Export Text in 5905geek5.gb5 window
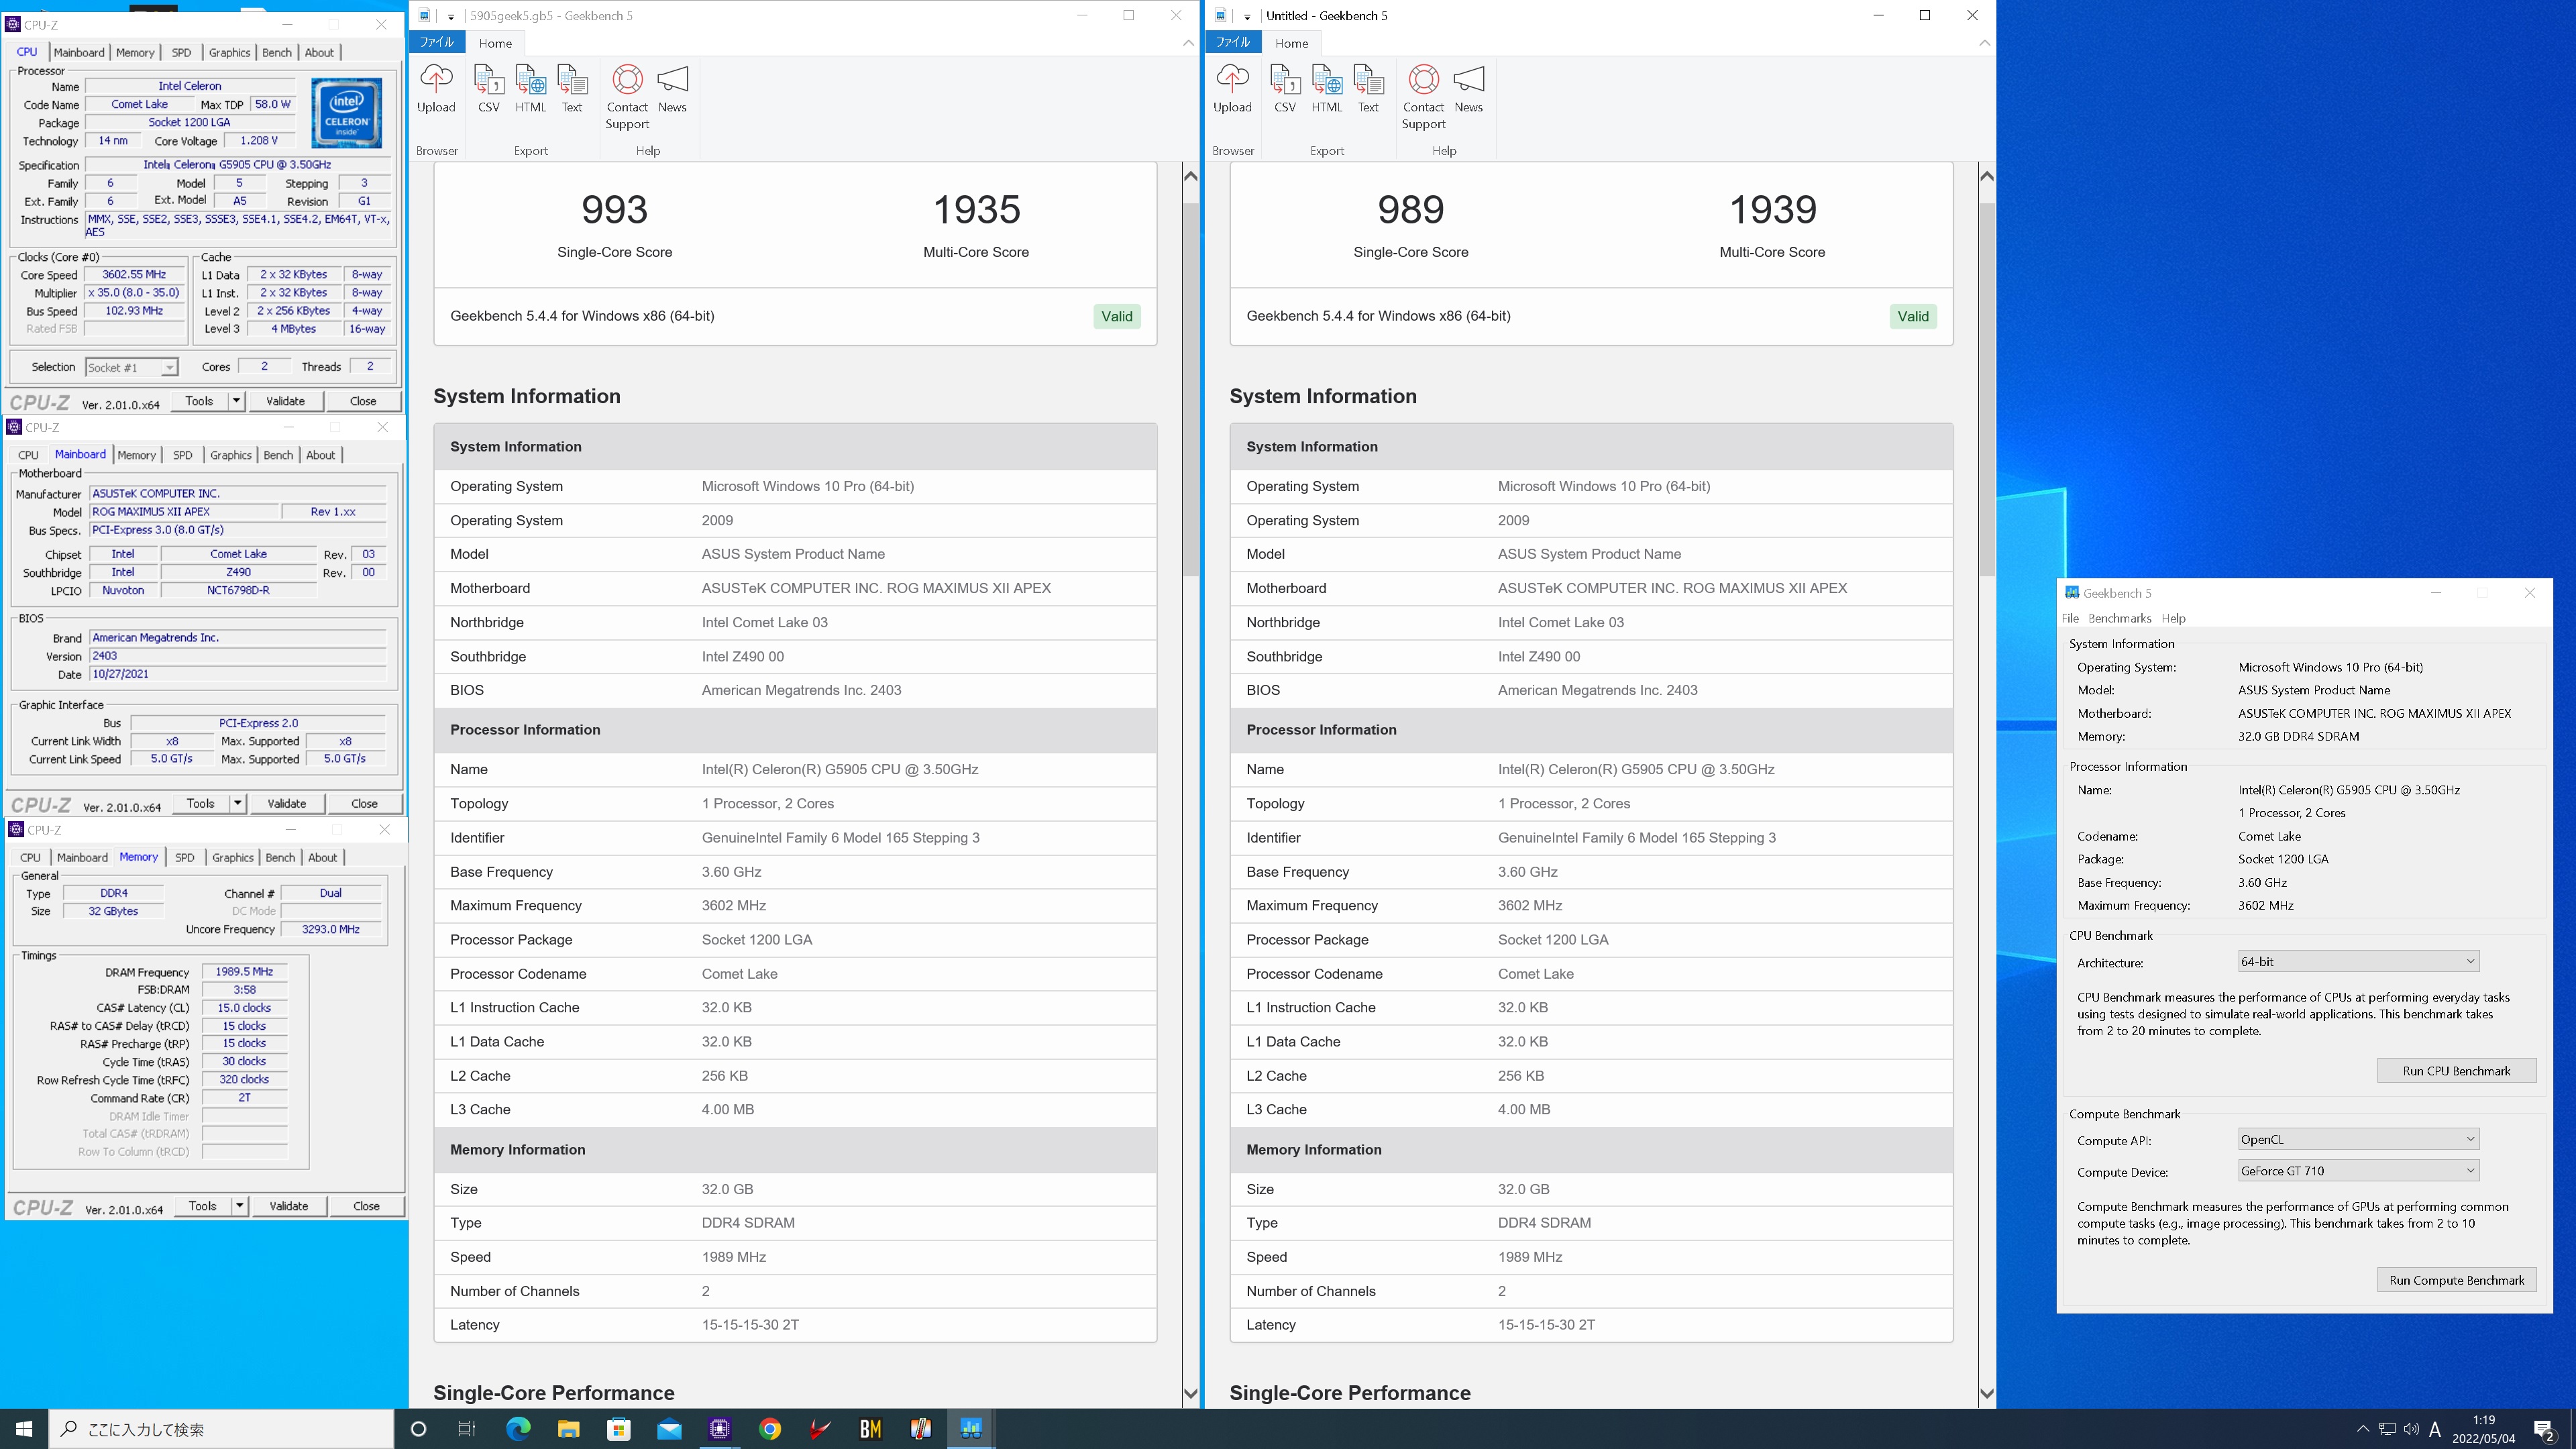This screenshot has height=1449, width=2576. click(572, 89)
